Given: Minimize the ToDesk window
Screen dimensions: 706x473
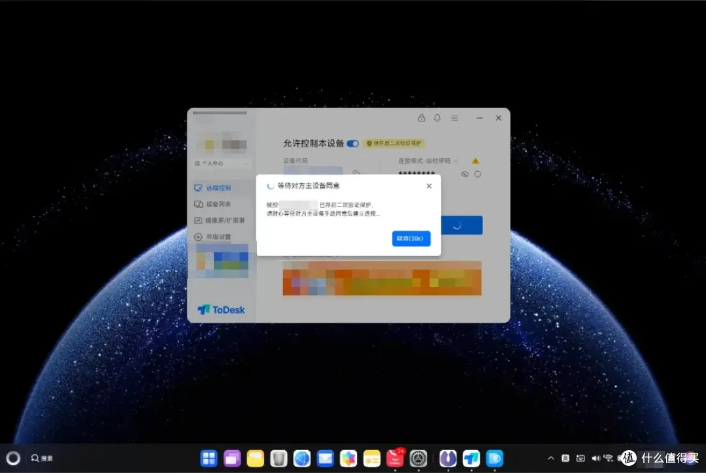Looking at the screenshot, I should click(x=480, y=118).
